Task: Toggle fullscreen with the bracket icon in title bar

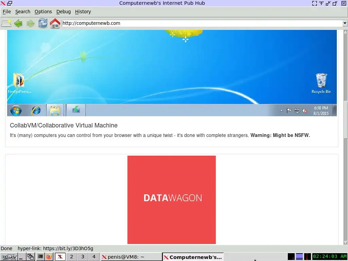Action: click(x=314, y=3)
